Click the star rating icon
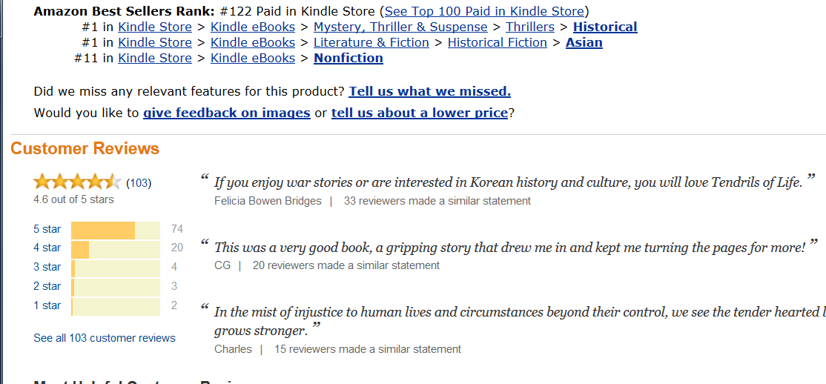The height and width of the screenshot is (384, 826). [77, 182]
